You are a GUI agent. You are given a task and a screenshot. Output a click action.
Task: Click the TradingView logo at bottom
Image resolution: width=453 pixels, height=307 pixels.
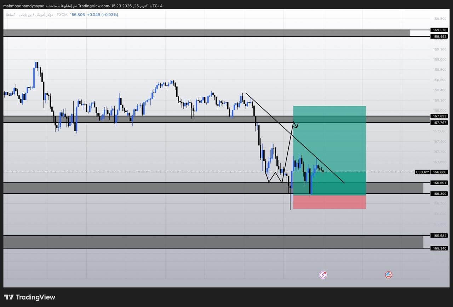[x=30, y=297]
